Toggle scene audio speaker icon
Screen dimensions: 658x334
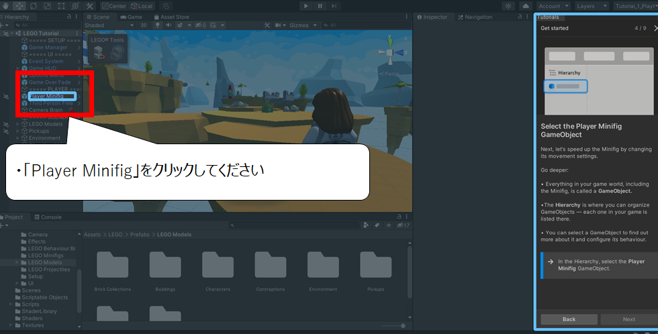coord(169,25)
